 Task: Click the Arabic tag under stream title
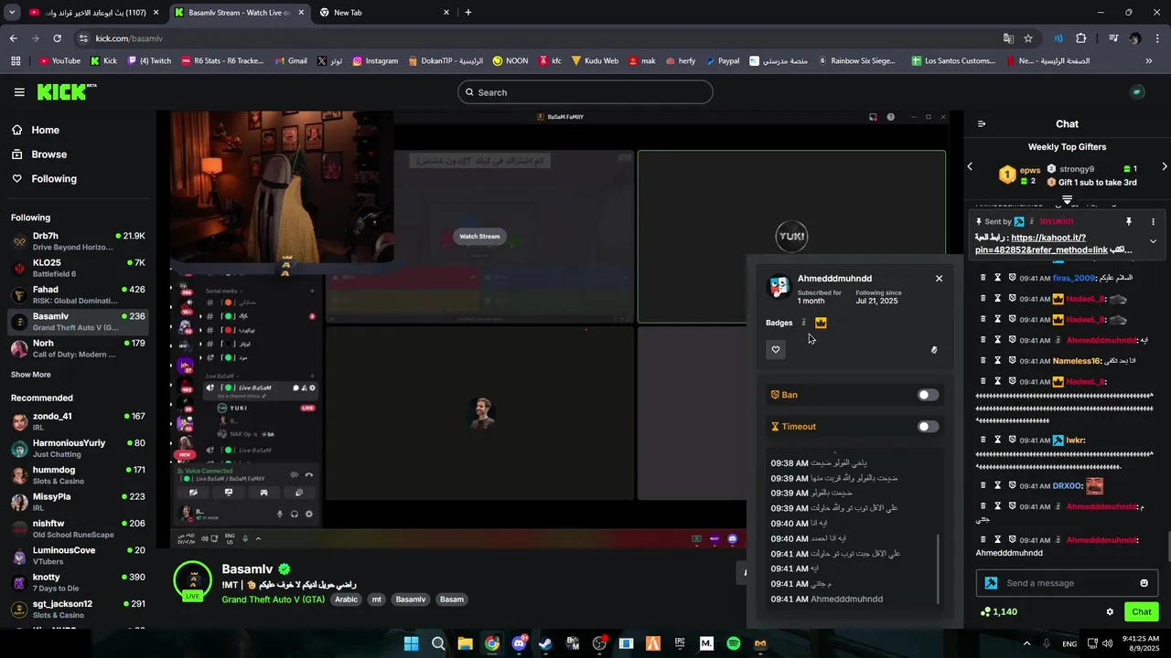(346, 600)
